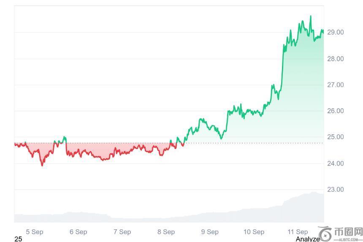Screen dimensions: 363x242
Task: Click the 25.00 price axis label
Action: click(x=336, y=137)
